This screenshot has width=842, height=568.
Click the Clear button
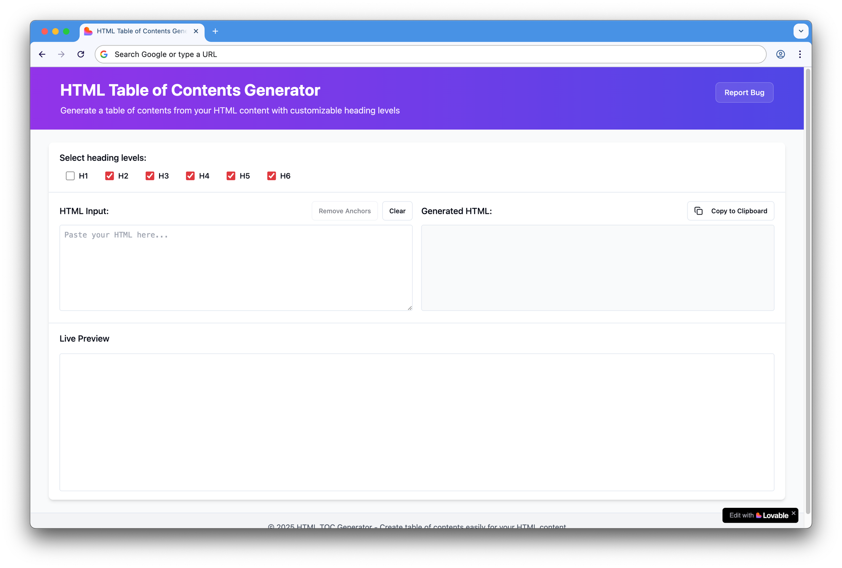coord(397,211)
